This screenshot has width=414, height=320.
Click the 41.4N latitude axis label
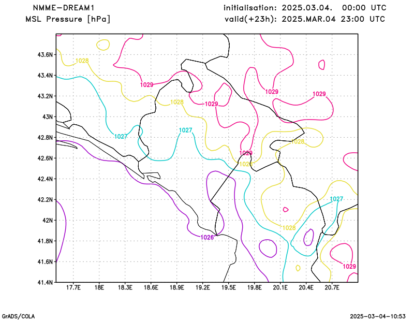(45, 283)
